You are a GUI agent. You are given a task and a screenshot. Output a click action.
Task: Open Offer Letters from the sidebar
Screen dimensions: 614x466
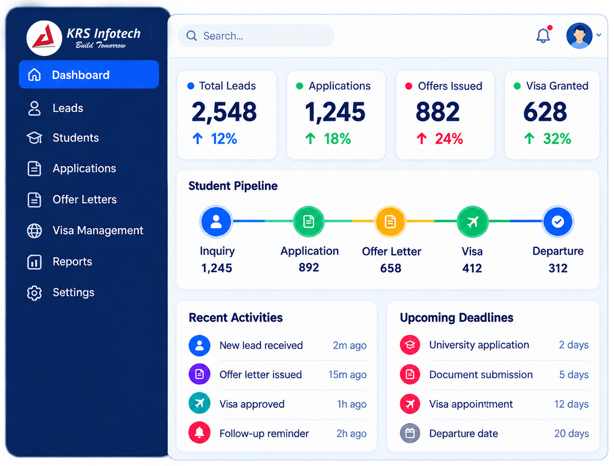[72, 199]
